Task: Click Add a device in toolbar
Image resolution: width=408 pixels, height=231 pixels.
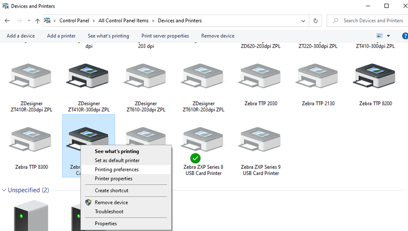Action: coord(21,36)
